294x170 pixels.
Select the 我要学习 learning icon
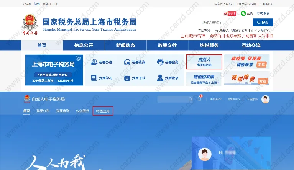click(94, 78)
